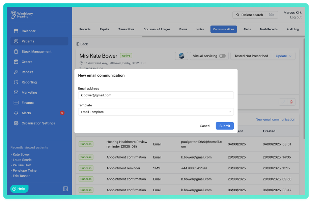Submit the new email communication
Image resolution: width=312 pixels, height=202 pixels.
coord(225,126)
